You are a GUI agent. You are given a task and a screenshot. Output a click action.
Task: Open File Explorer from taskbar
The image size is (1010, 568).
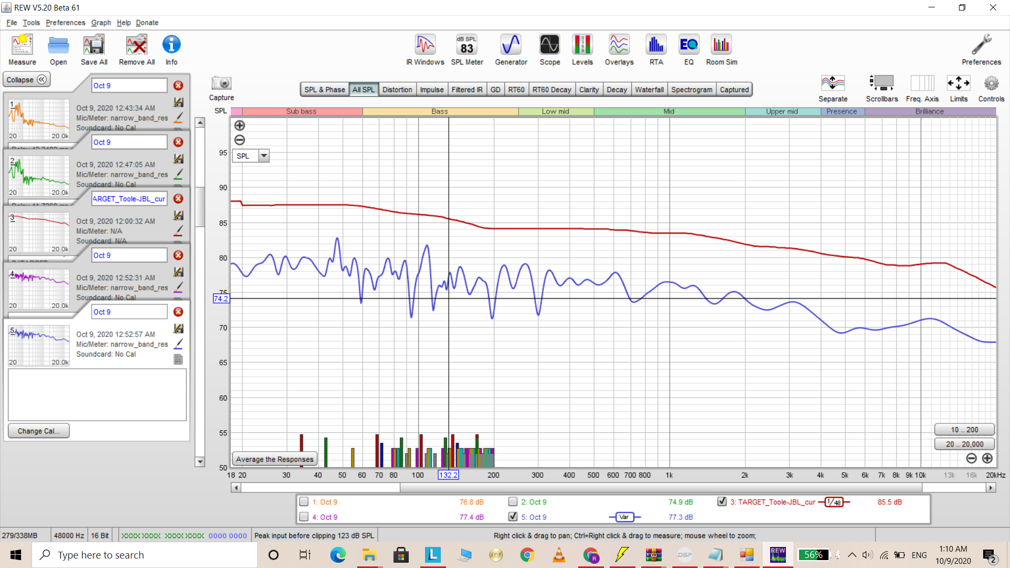point(369,555)
